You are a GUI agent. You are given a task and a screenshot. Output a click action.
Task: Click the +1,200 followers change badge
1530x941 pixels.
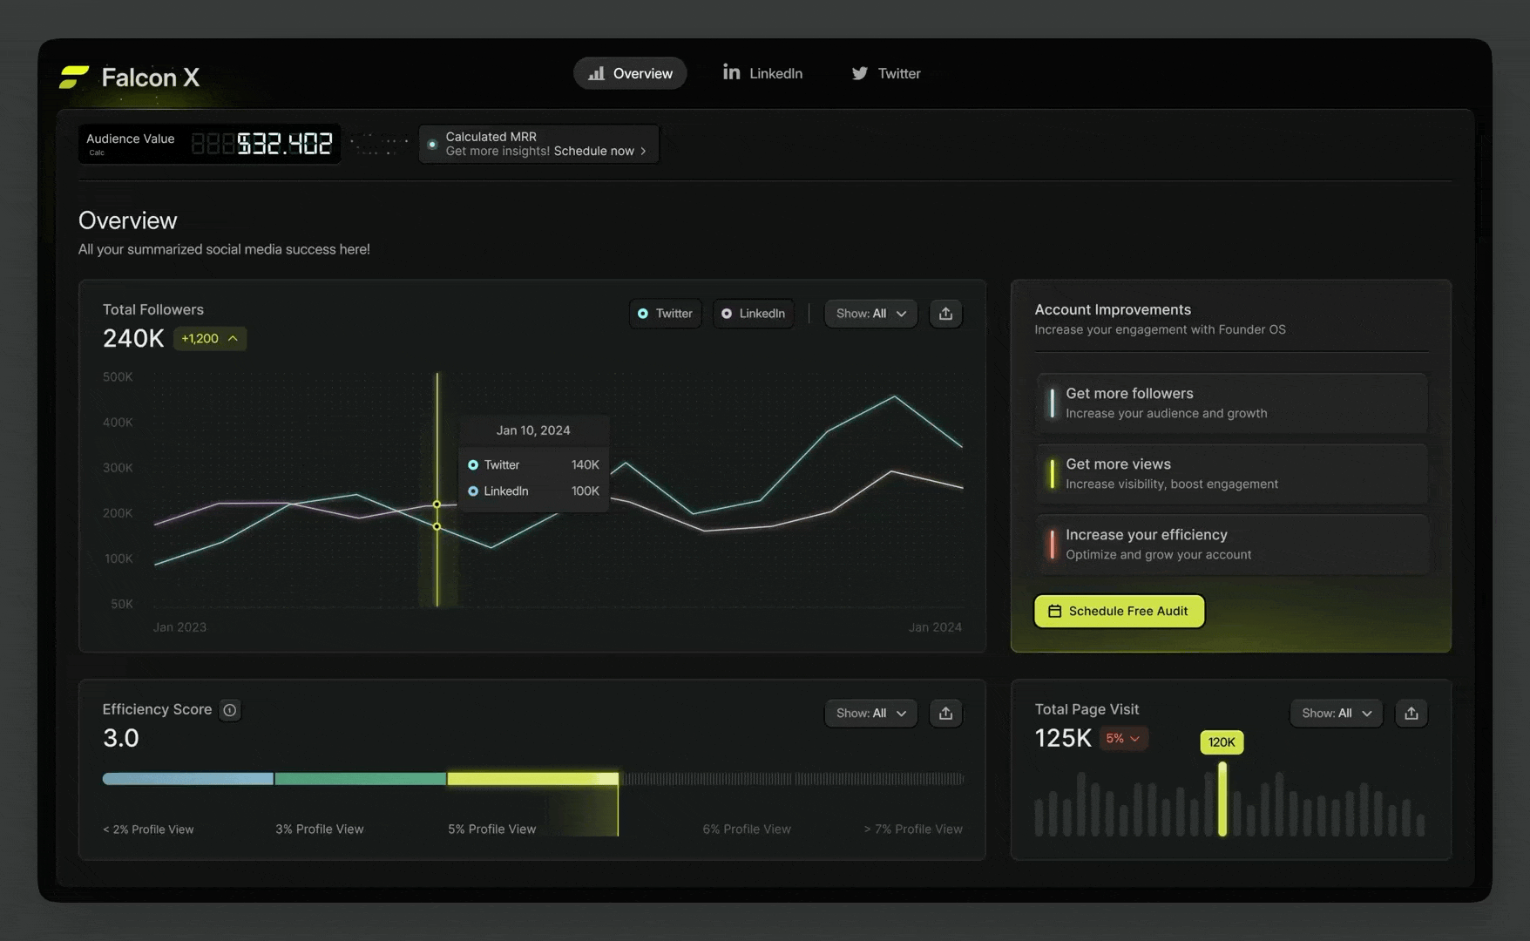[210, 339]
